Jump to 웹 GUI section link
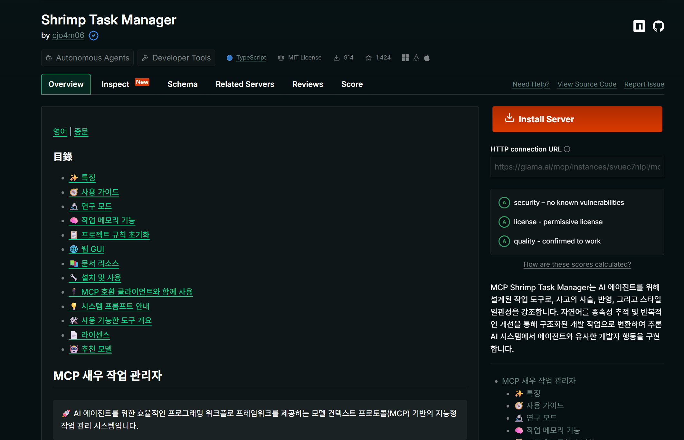 [x=92, y=249]
